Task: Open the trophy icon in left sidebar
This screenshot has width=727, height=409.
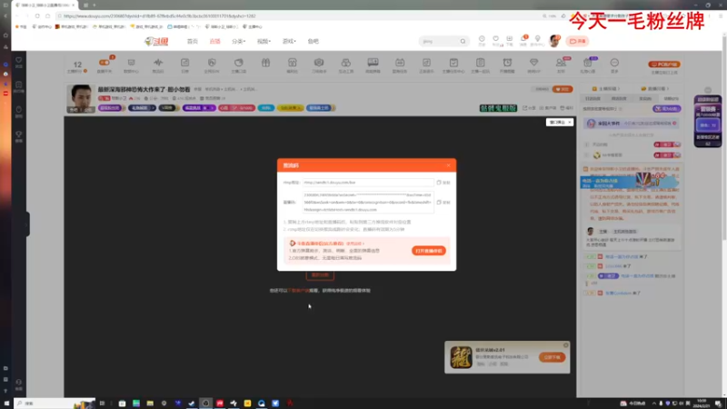Action: (18, 135)
